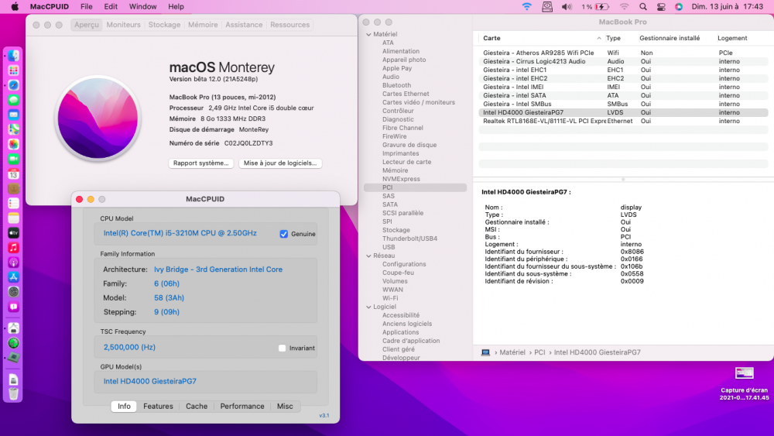Select USB in the Matériel sidebar
Image resolution: width=774 pixels, height=436 pixels.
pyautogui.click(x=389, y=247)
